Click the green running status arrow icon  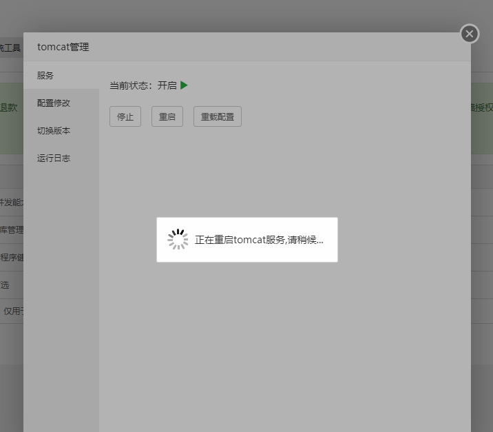pyautogui.click(x=185, y=85)
